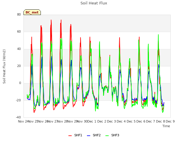Click the green SHF3 legend swatch
This screenshot has width=188, height=141.
point(107,136)
